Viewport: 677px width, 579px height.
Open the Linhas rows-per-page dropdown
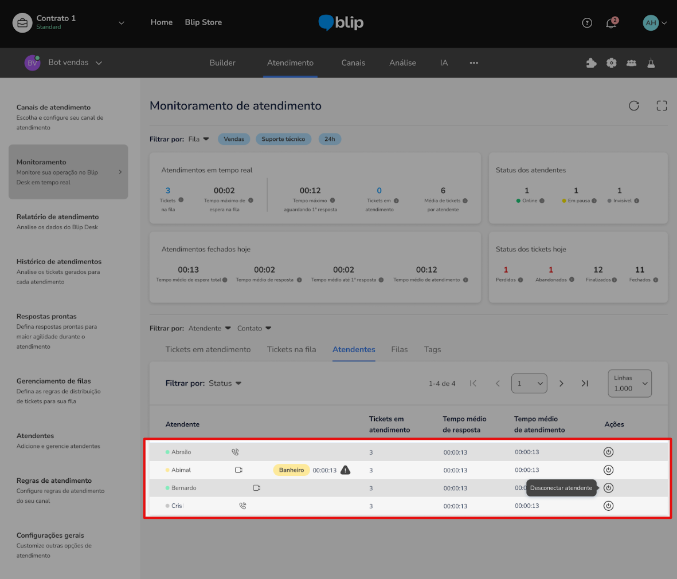tap(629, 384)
